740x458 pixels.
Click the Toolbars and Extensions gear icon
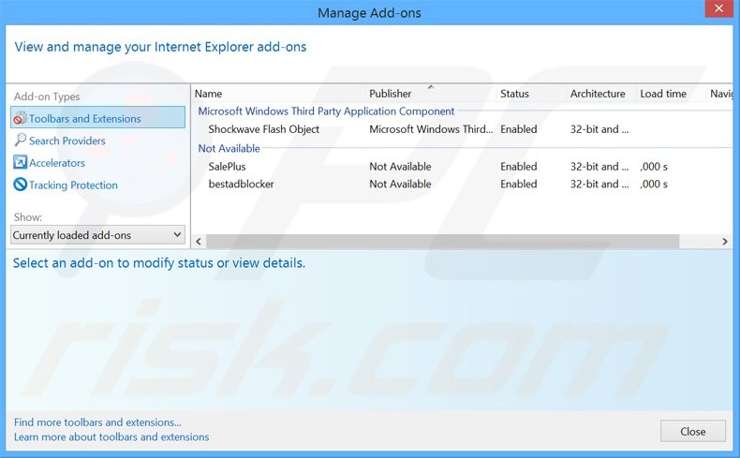click(x=21, y=118)
